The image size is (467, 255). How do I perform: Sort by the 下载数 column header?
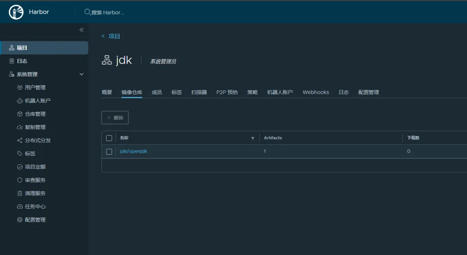(x=413, y=138)
